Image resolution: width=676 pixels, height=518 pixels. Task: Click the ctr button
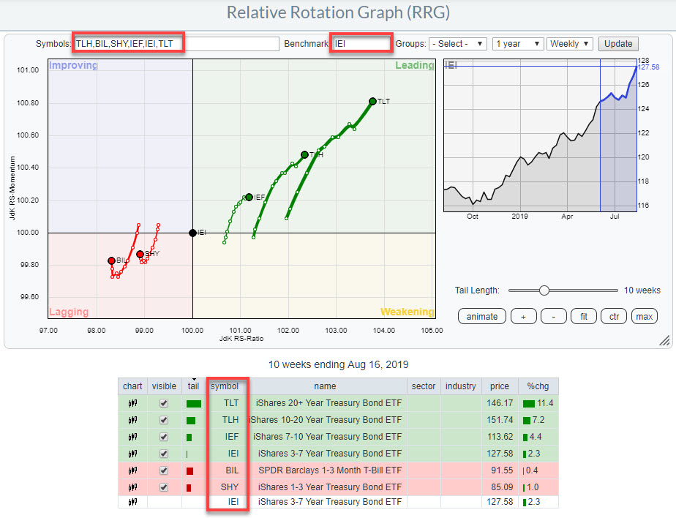(614, 317)
